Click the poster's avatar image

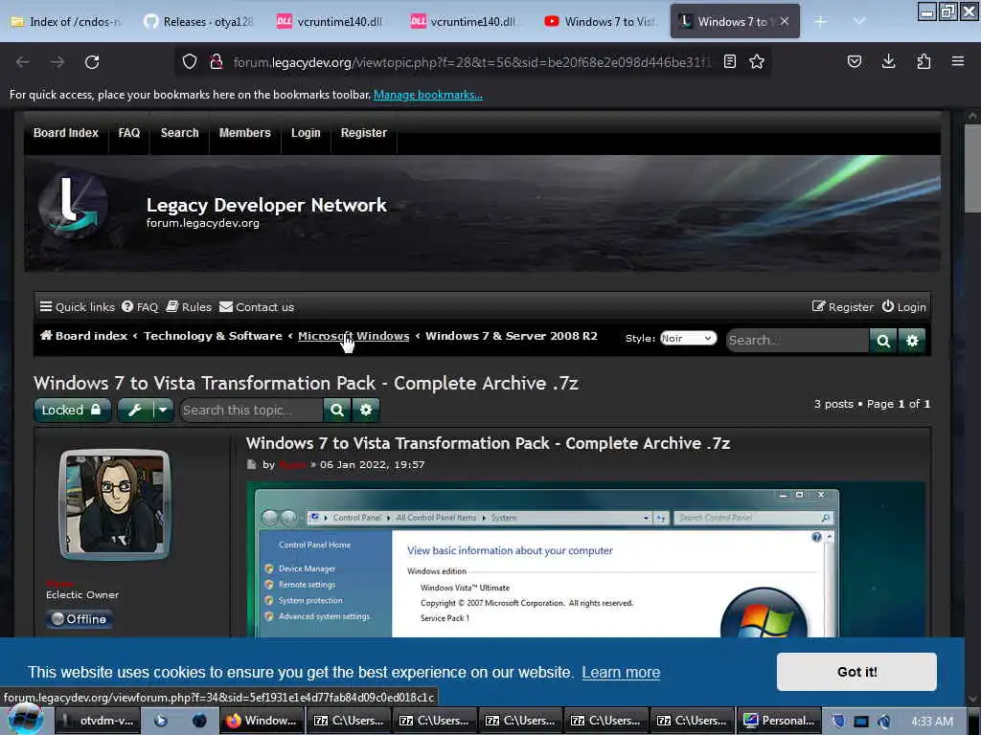click(115, 503)
